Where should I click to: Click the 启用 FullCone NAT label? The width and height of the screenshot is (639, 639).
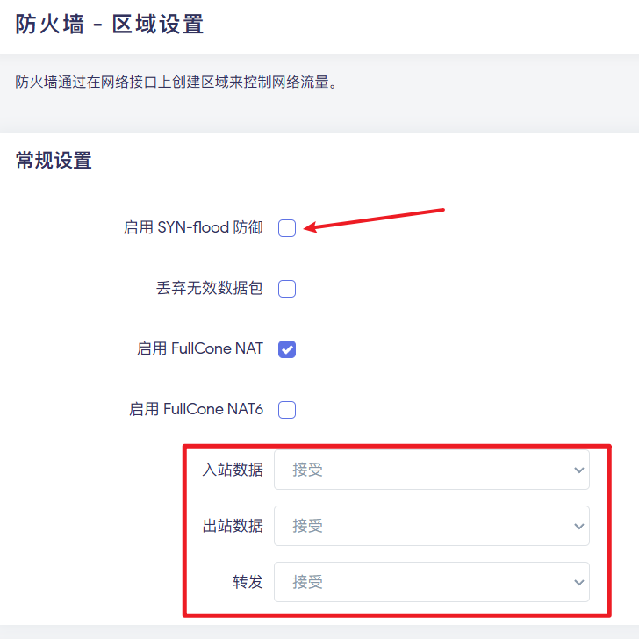pyautogui.click(x=200, y=348)
